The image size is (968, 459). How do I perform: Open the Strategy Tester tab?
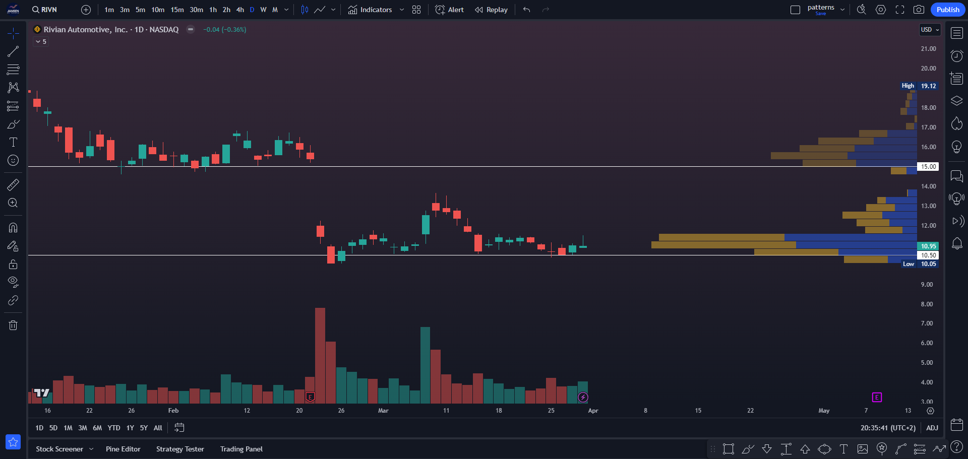[x=180, y=449]
